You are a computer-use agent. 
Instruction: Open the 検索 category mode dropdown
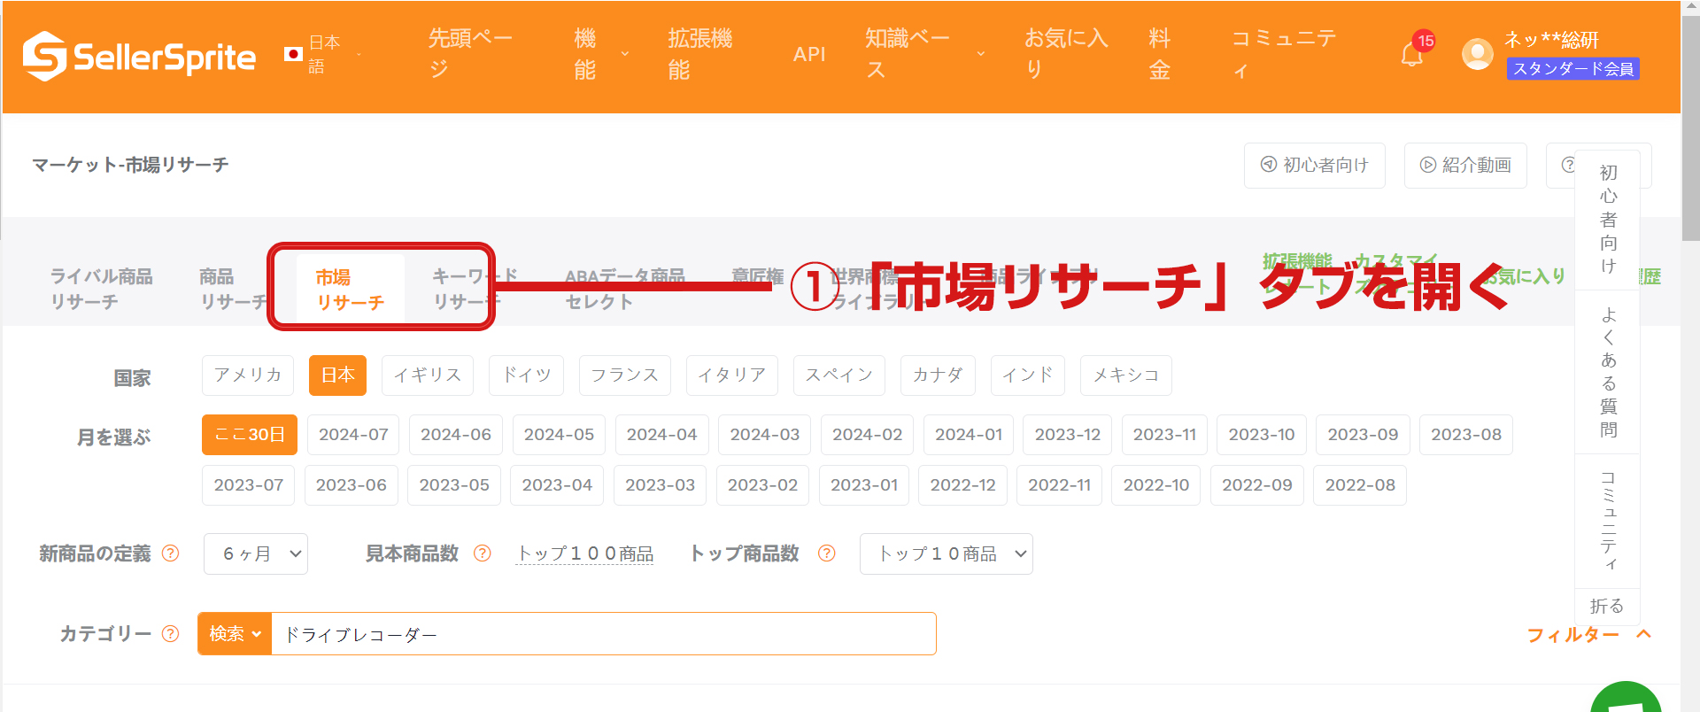[x=235, y=634]
